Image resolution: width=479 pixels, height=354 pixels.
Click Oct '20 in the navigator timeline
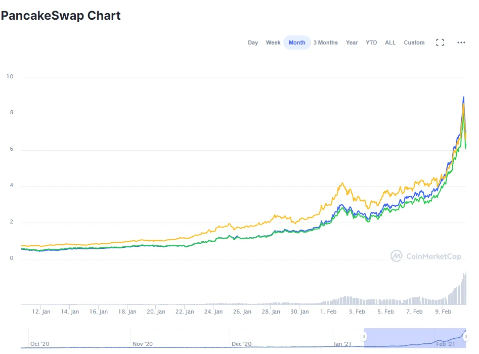pos(40,344)
